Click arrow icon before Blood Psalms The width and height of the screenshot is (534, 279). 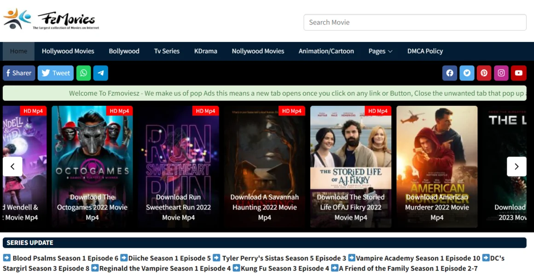point(7,257)
